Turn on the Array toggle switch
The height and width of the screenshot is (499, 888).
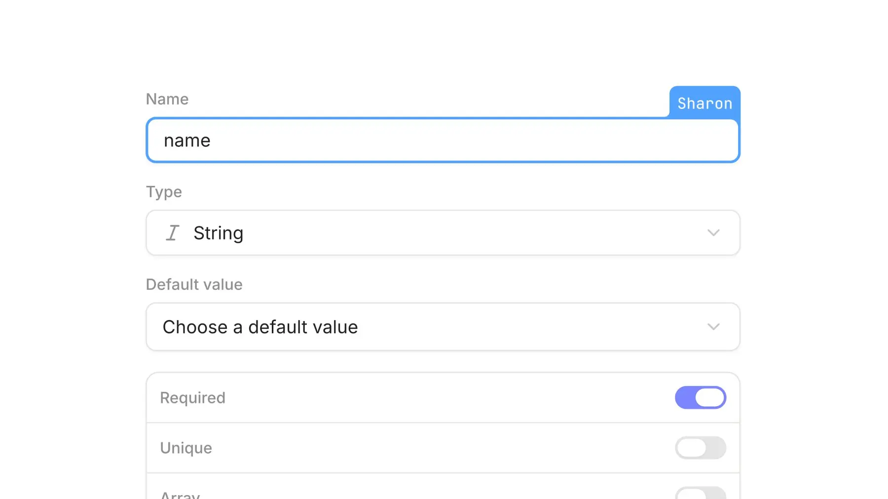(701, 494)
